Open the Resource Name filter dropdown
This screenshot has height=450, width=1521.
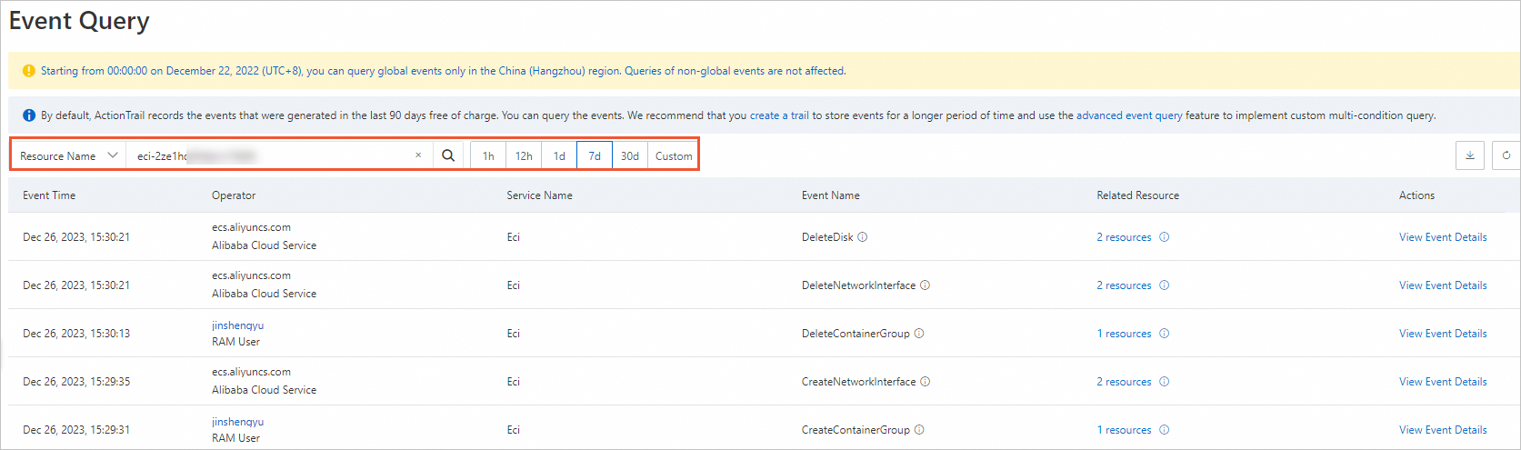[x=69, y=155]
